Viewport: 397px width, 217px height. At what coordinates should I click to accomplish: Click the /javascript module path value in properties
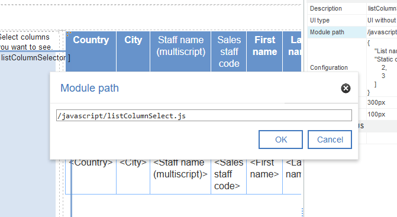[x=382, y=32]
